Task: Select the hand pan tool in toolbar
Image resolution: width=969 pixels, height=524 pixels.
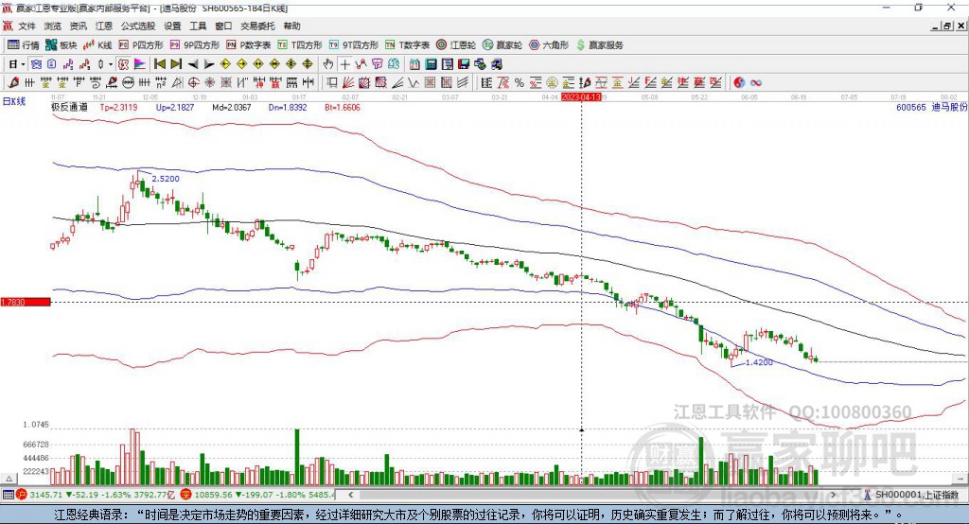Action: point(328,64)
